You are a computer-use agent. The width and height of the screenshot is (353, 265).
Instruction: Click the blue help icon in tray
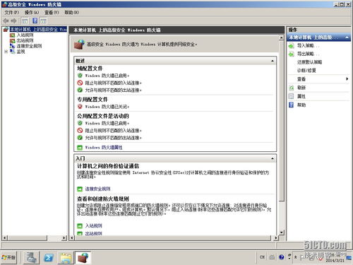coord(282,257)
